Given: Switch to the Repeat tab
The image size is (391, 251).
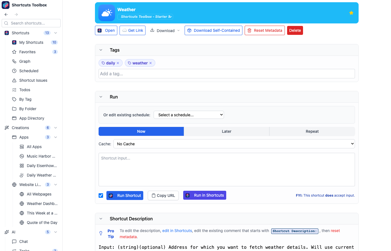Looking at the screenshot, I should (312, 131).
